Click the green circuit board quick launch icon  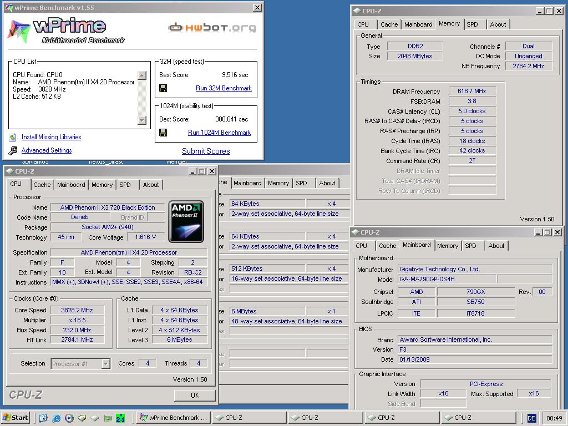point(108,418)
